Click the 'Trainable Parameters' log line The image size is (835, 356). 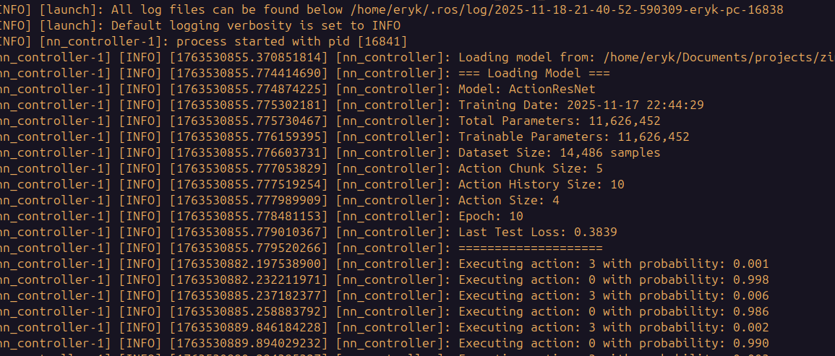pyautogui.click(x=573, y=136)
